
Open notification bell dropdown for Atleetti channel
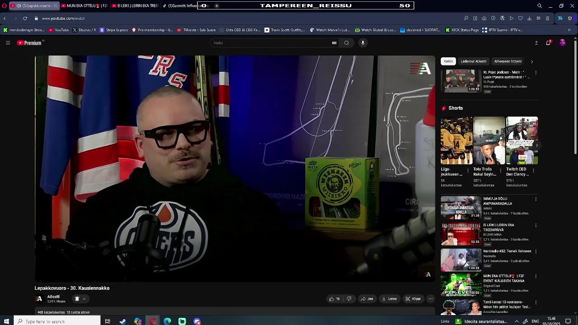click(80, 299)
